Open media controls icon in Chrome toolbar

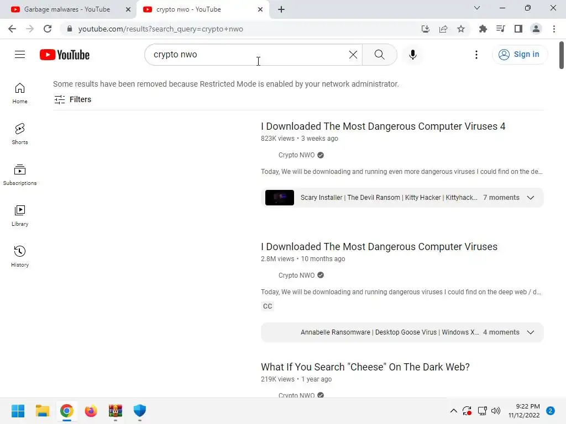(500, 29)
